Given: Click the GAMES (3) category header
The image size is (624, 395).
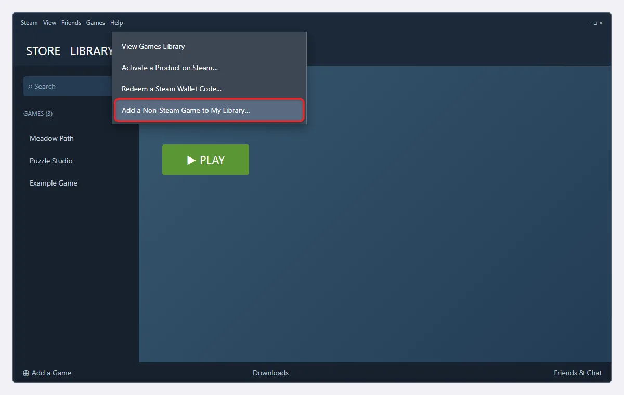Looking at the screenshot, I should (38, 113).
